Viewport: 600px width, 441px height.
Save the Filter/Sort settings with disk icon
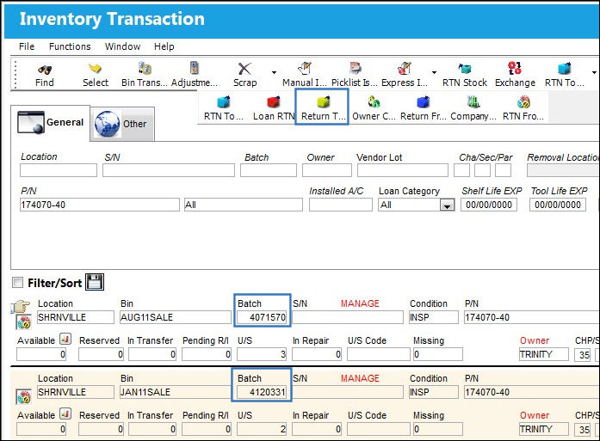click(x=95, y=283)
